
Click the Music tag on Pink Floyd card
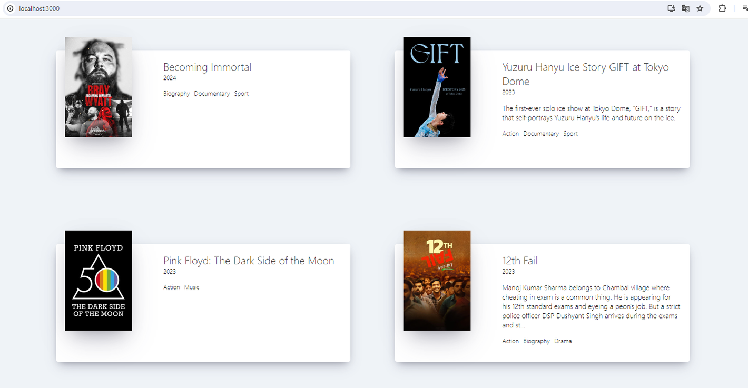click(192, 287)
